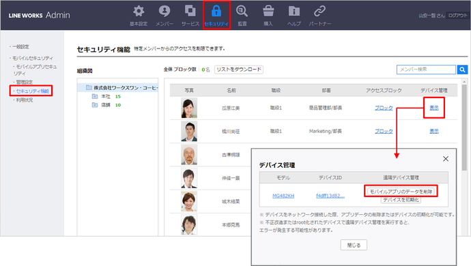The height and width of the screenshot is (266, 471).
Task: Click the デバイス管理 column header
Action: coord(434,90)
